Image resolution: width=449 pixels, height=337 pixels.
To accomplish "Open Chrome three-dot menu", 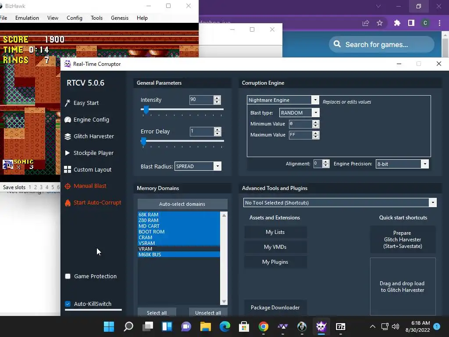I will pyautogui.click(x=439, y=23).
